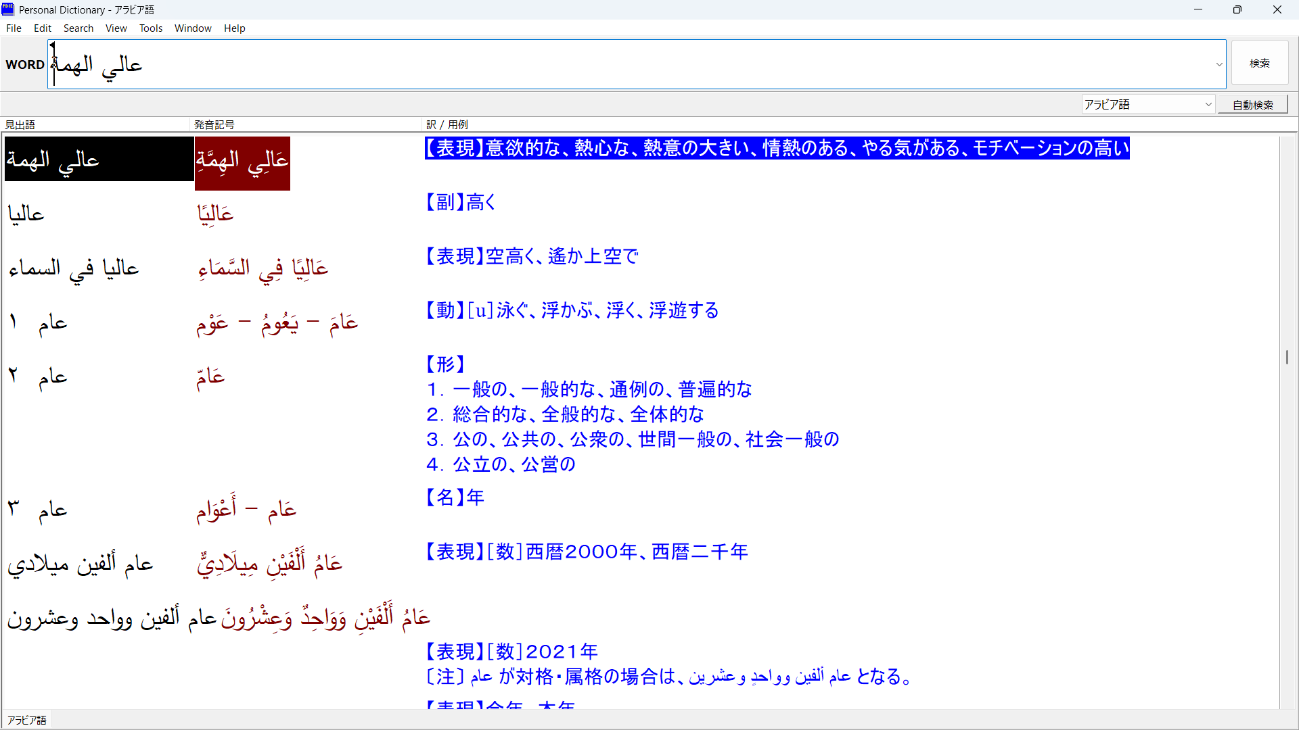Open the Tools menu
1299x730 pixels.
click(x=151, y=28)
